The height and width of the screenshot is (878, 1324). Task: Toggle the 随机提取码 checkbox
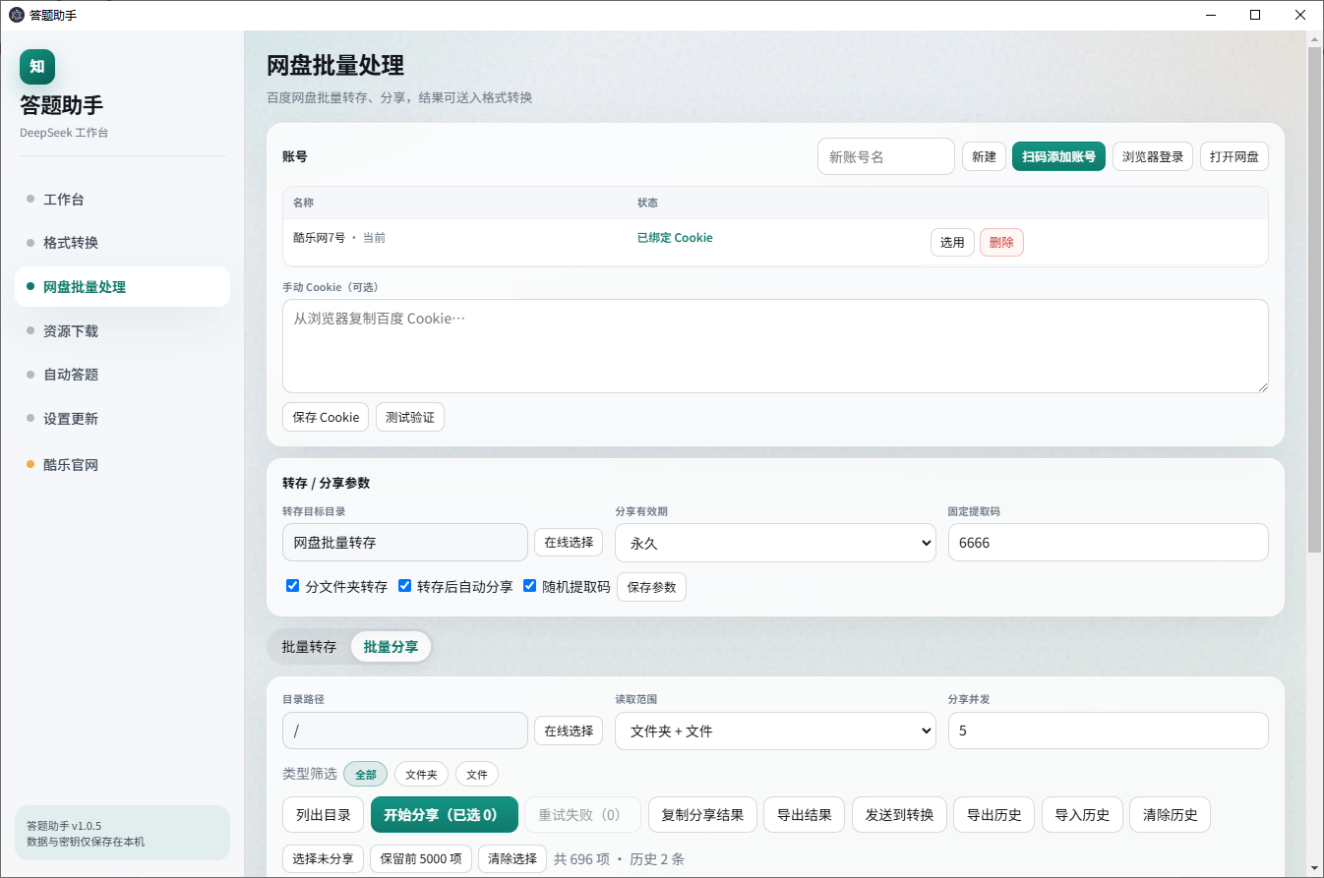[529, 586]
